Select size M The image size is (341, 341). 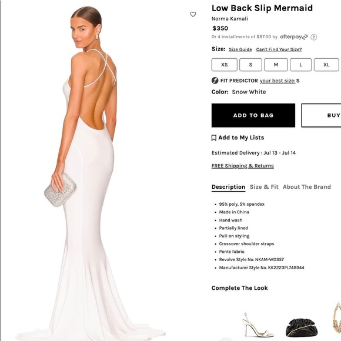tap(276, 65)
